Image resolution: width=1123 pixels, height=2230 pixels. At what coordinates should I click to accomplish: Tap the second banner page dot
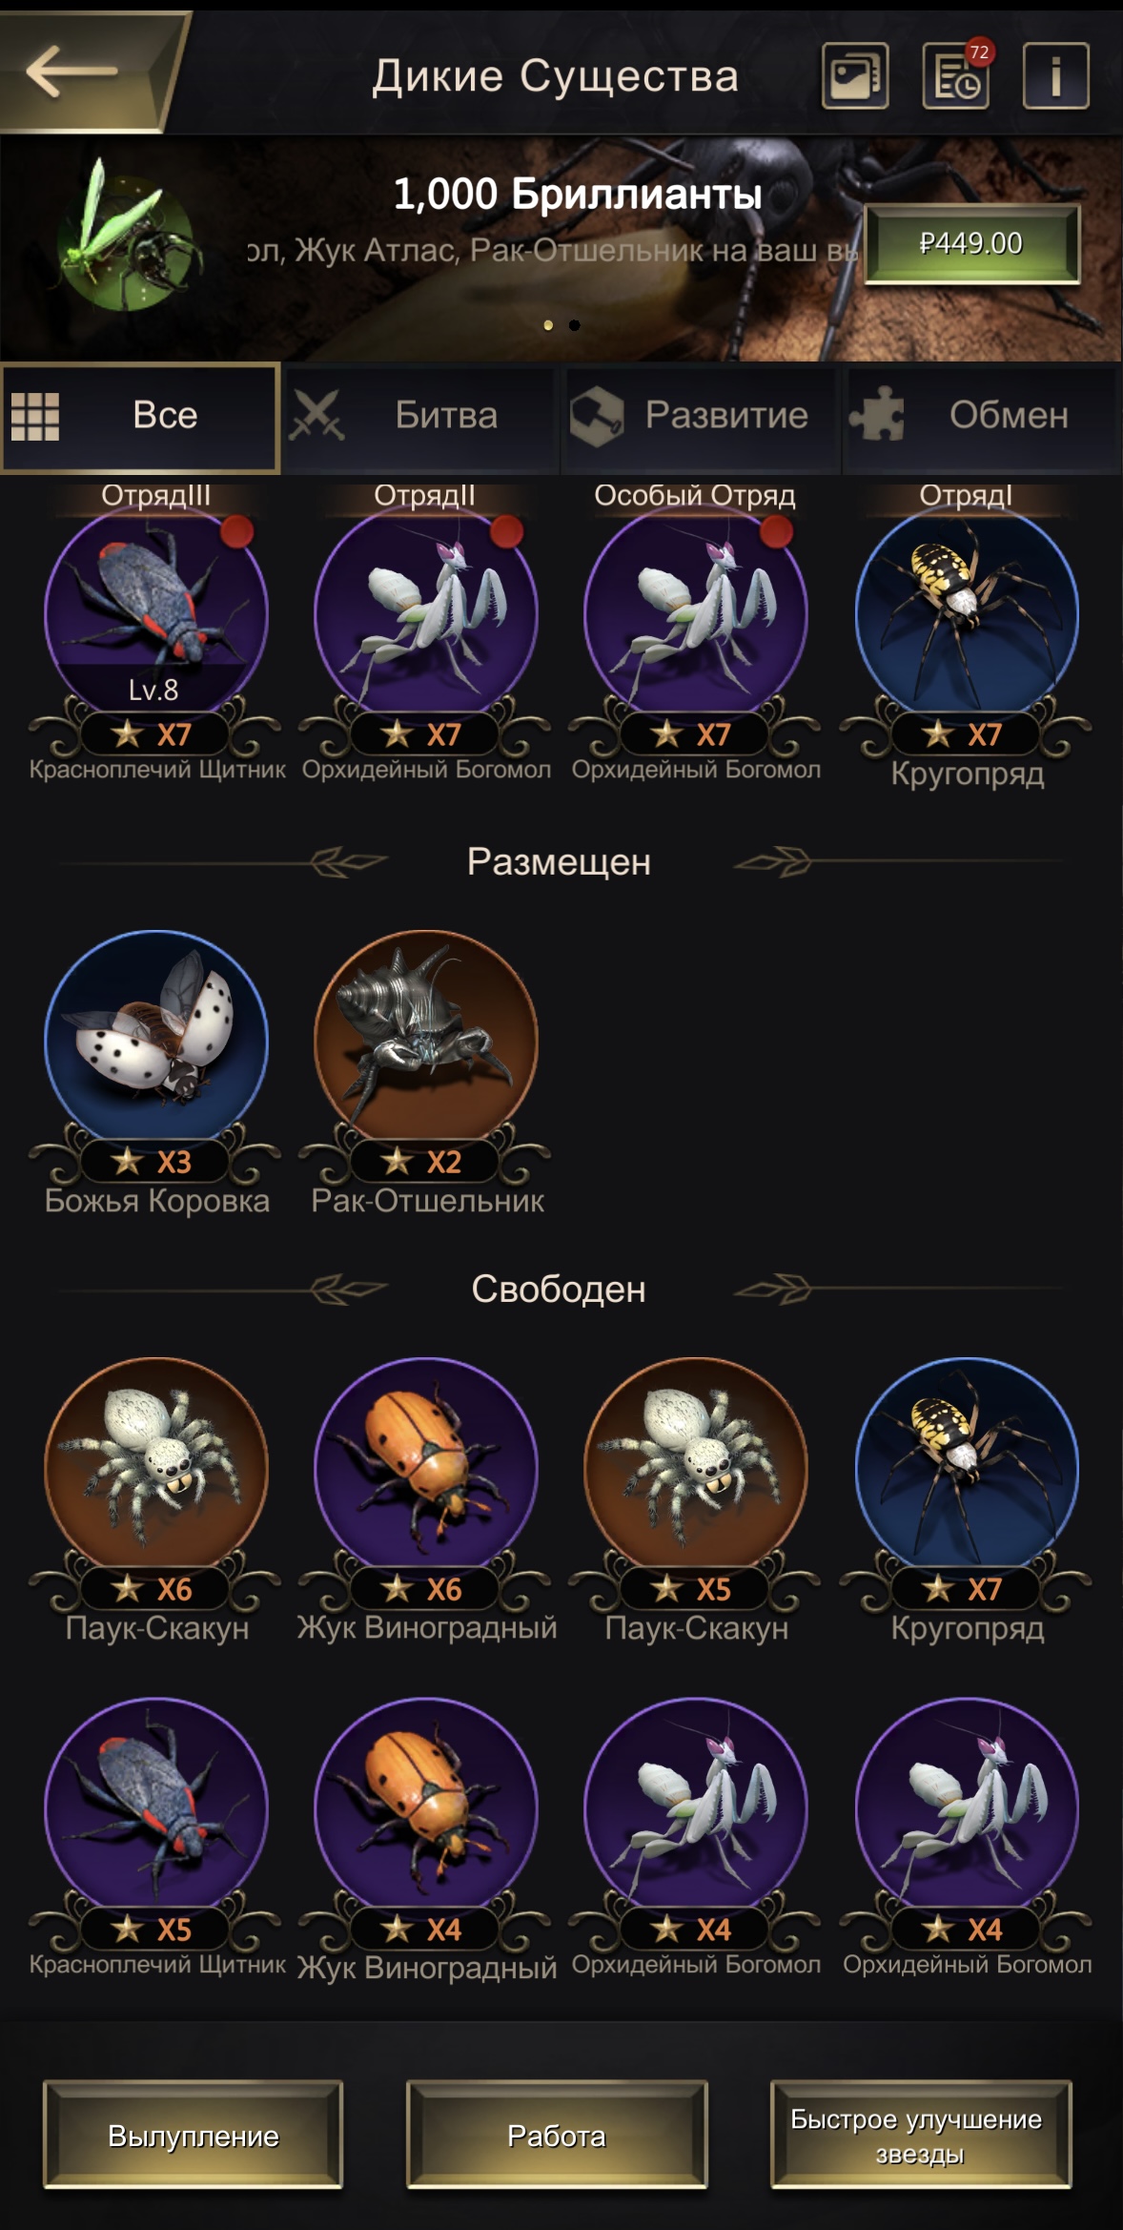click(574, 325)
